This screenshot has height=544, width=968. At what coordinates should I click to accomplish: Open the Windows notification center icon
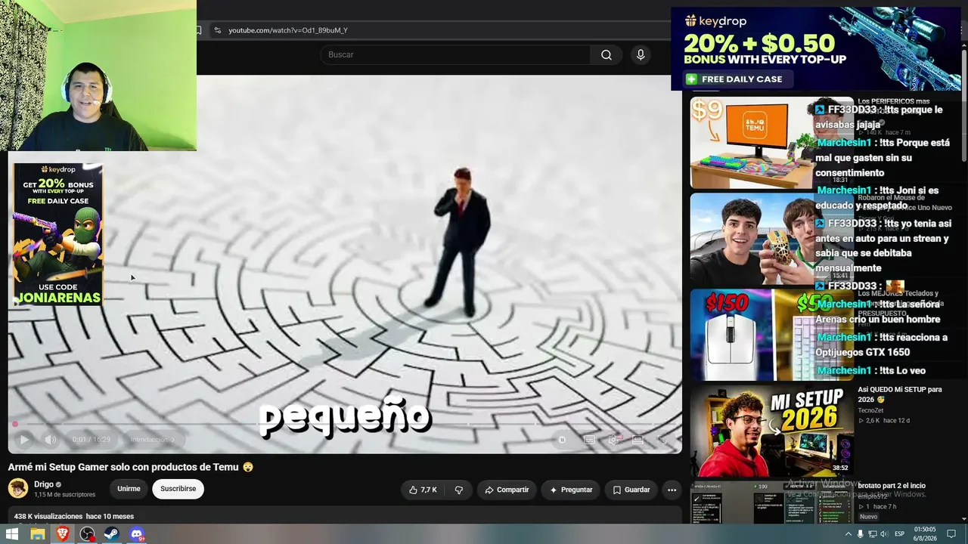coord(951,534)
